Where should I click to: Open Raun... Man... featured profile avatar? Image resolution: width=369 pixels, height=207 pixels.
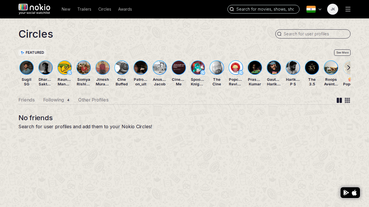tap(65, 68)
